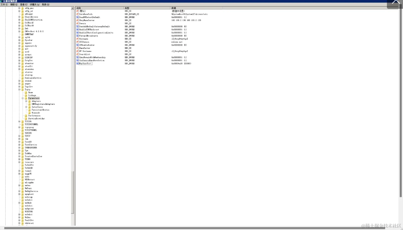Select the TCPIP6TUNNEL key
This screenshot has height=230, width=403.
pyautogui.click(x=31, y=124)
